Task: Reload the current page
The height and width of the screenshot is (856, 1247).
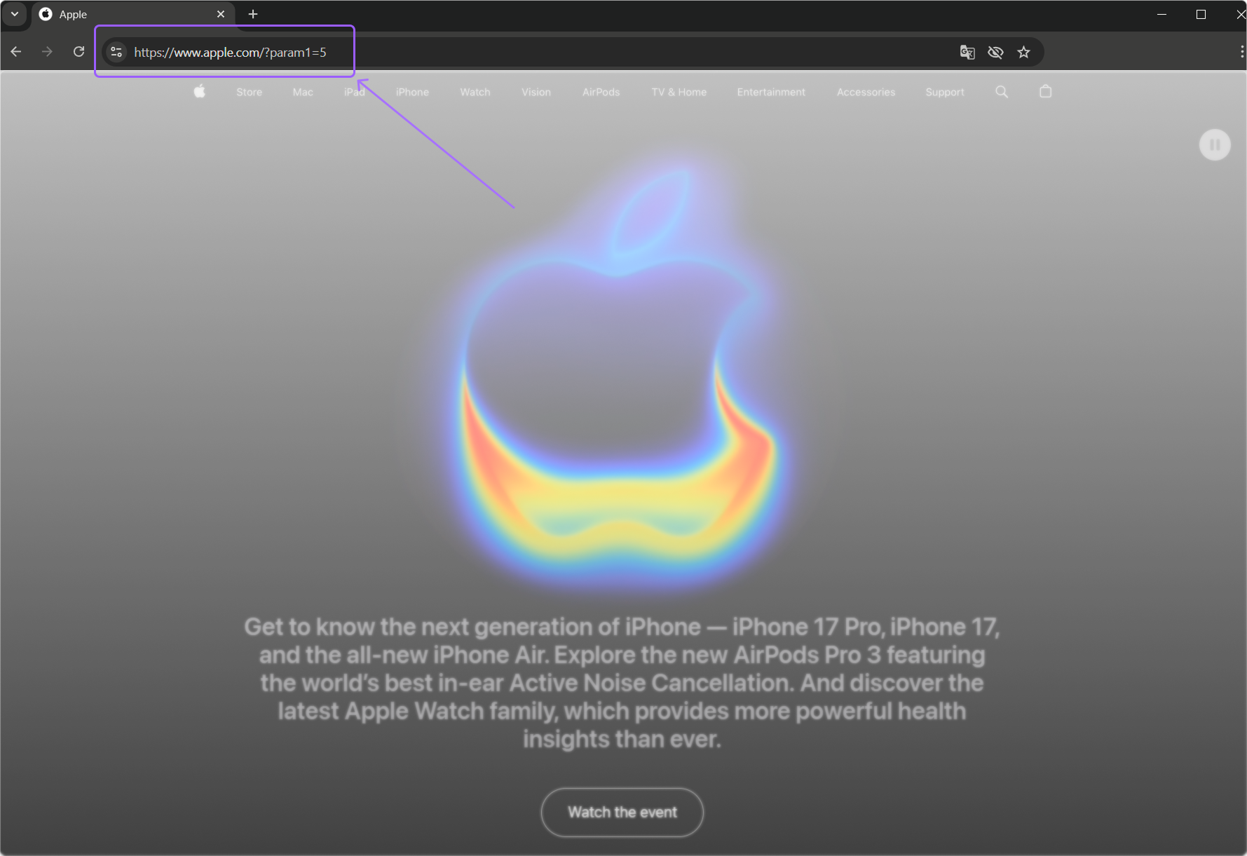Action: [x=79, y=52]
